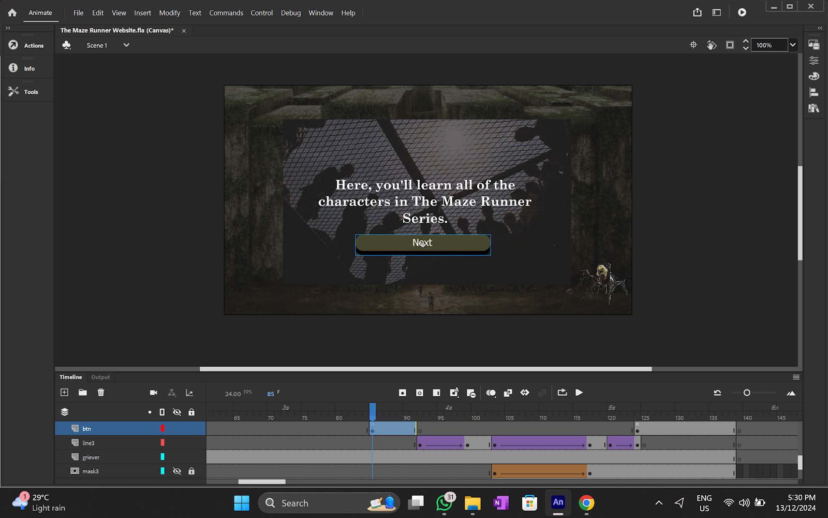Unlock the mask3 layer
Image resolution: width=828 pixels, height=518 pixels.
(191, 471)
